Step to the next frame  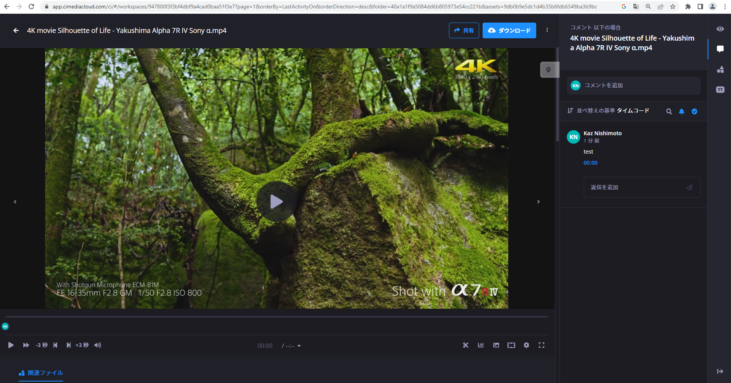pyautogui.click(x=69, y=345)
